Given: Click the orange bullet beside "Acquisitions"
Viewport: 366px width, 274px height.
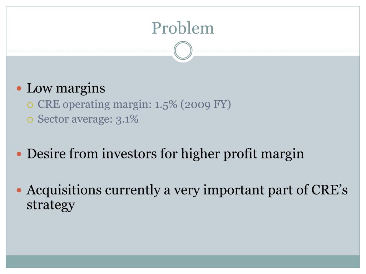Looking at the screenshot, I should point(19,191).
